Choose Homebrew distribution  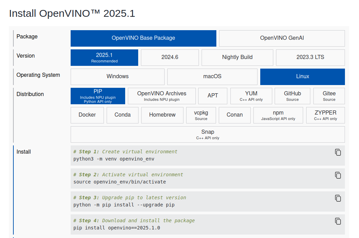tap(162, 115)
